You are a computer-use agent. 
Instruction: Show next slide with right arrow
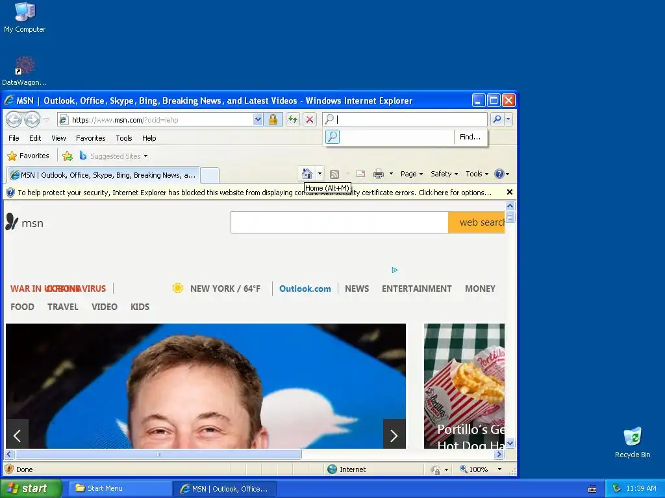coord(394,434)
